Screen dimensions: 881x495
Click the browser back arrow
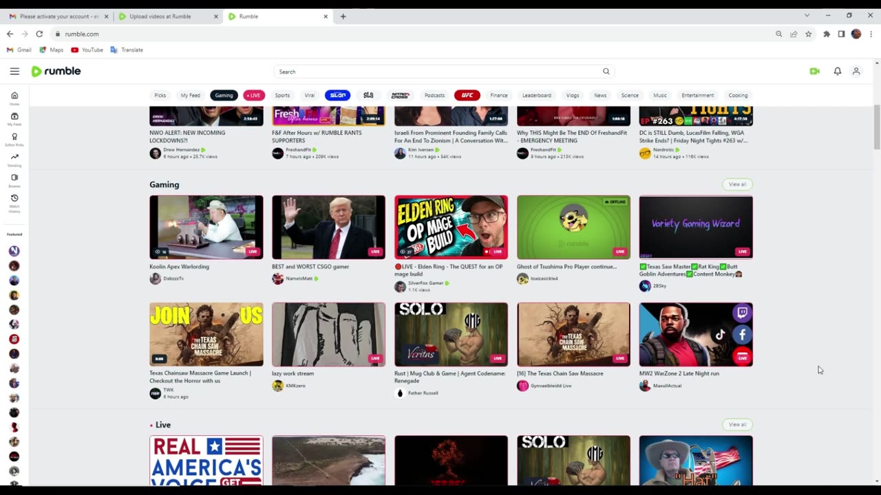tap(10, 34)
